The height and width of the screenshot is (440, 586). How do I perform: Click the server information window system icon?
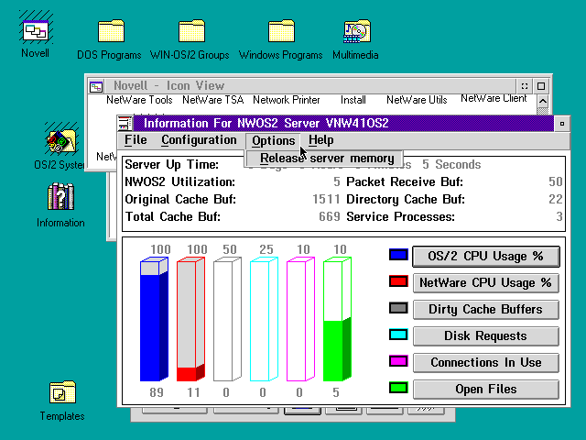pos(125,123)
